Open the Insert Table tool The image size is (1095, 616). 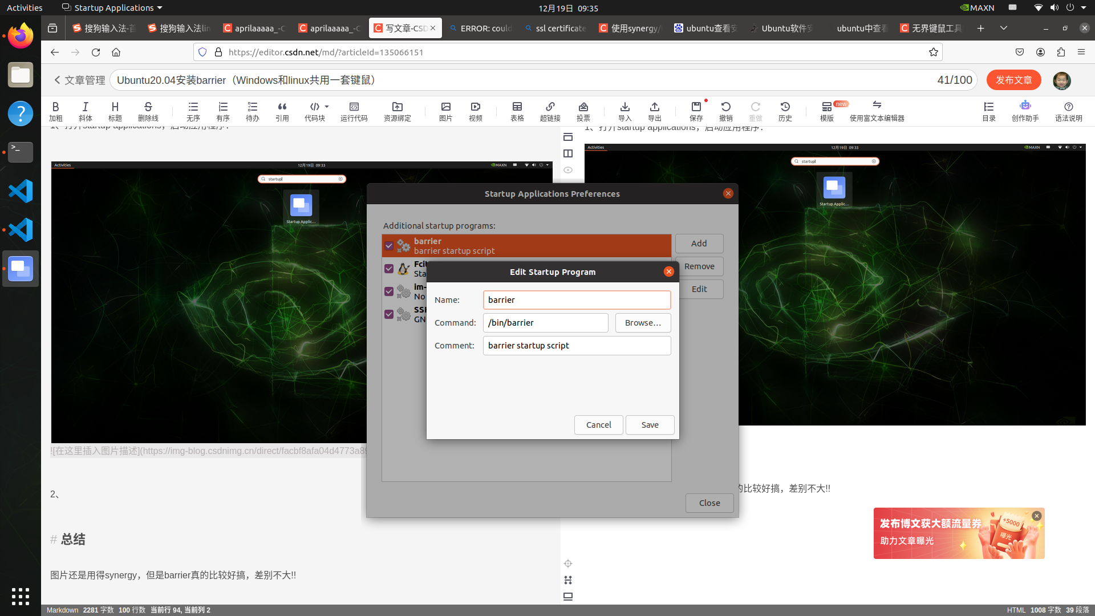coord(517,110)
